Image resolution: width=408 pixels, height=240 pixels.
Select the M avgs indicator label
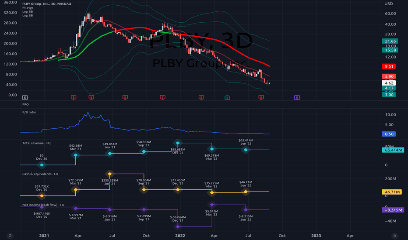point(28,7)
